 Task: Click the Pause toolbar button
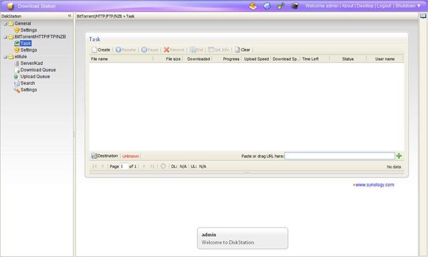[x=150, y=50]
